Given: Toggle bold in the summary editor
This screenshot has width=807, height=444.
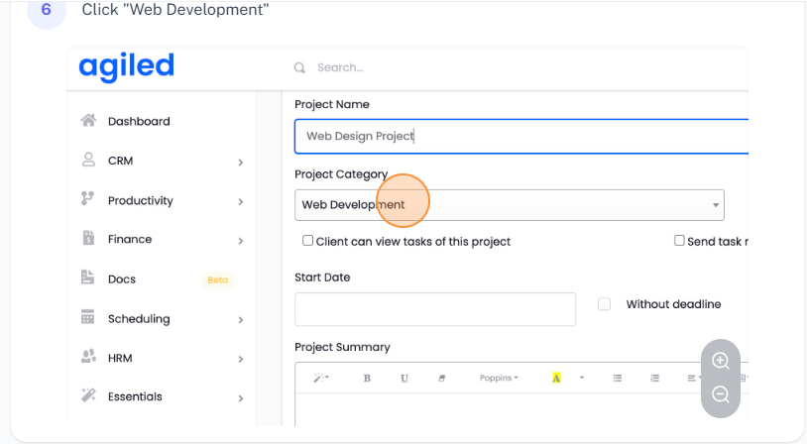Looking at the screenshot, I should [367, 378].
